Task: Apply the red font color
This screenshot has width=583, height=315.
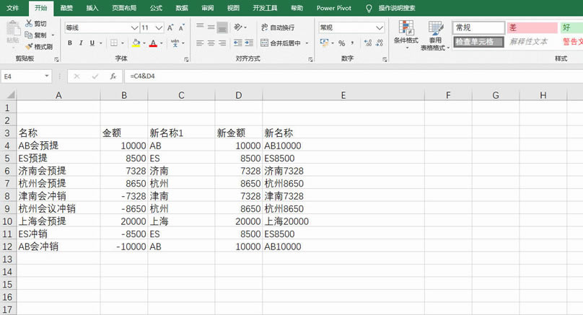Action: 153,43
